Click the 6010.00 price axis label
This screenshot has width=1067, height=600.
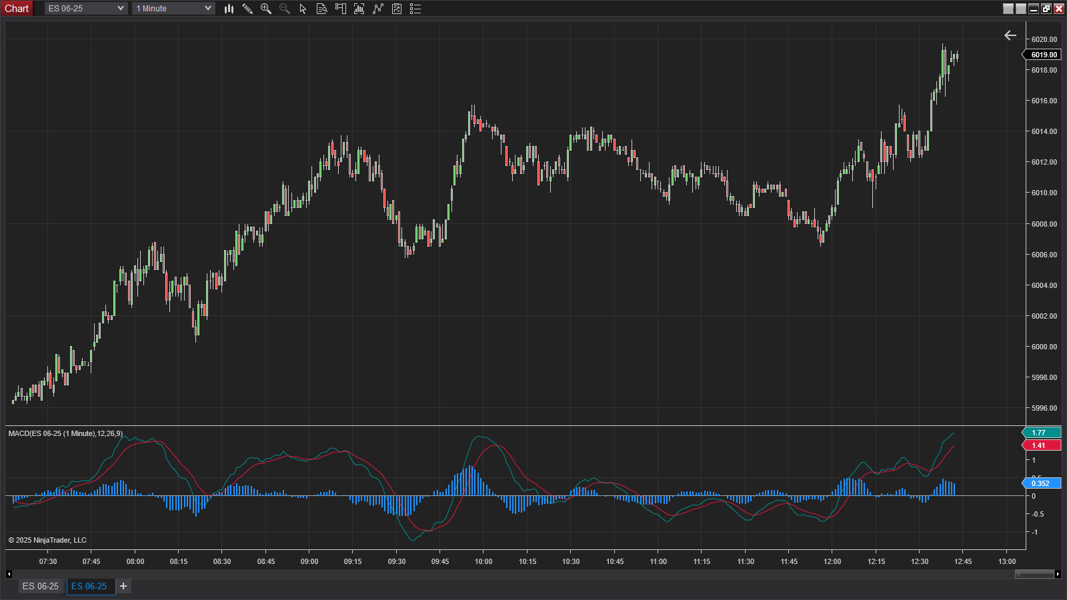click(x=1044, y=193)
